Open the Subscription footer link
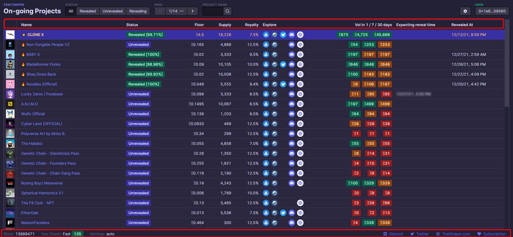 pyautogui.click(x=492, y=234)
